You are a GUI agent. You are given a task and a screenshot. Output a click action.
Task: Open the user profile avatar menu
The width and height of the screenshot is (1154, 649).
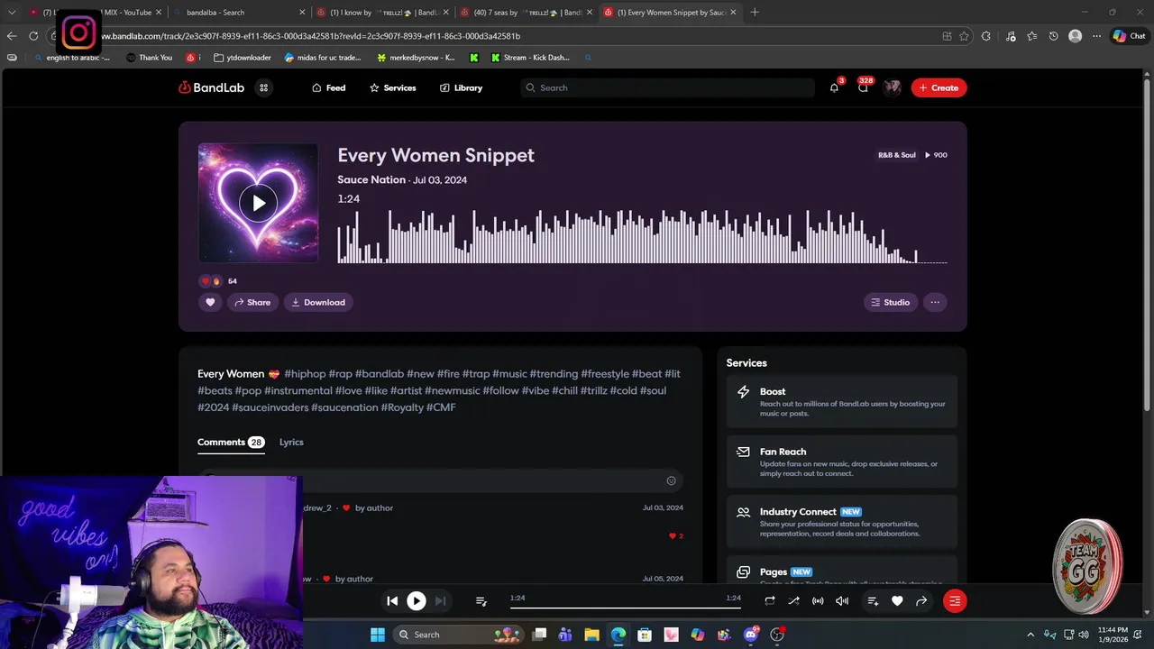click(893, 87)
